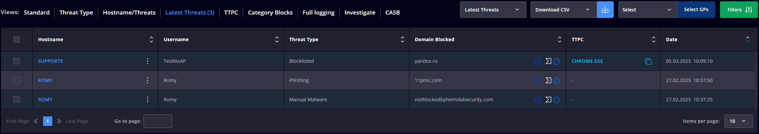Copy CHROME.EXE using the copy icon
This screenshot has height=134, width=759.
tap(648, 61)
